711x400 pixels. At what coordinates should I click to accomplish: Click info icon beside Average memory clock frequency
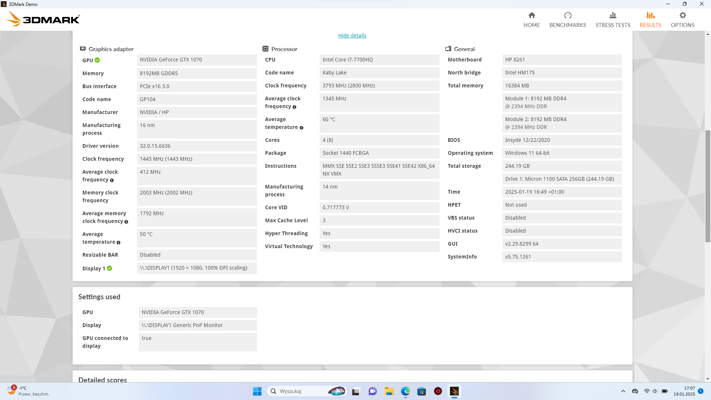pyautogui.click(x=126, y=222)
